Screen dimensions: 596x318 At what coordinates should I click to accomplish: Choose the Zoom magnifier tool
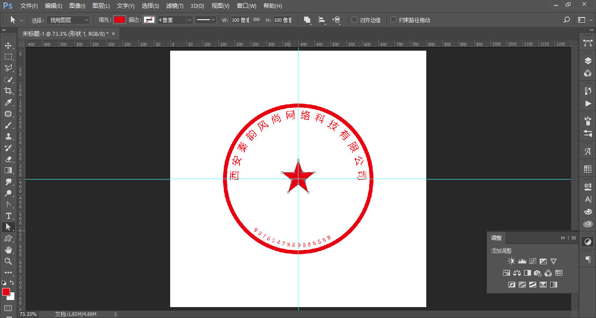click(x=8, y=261)
